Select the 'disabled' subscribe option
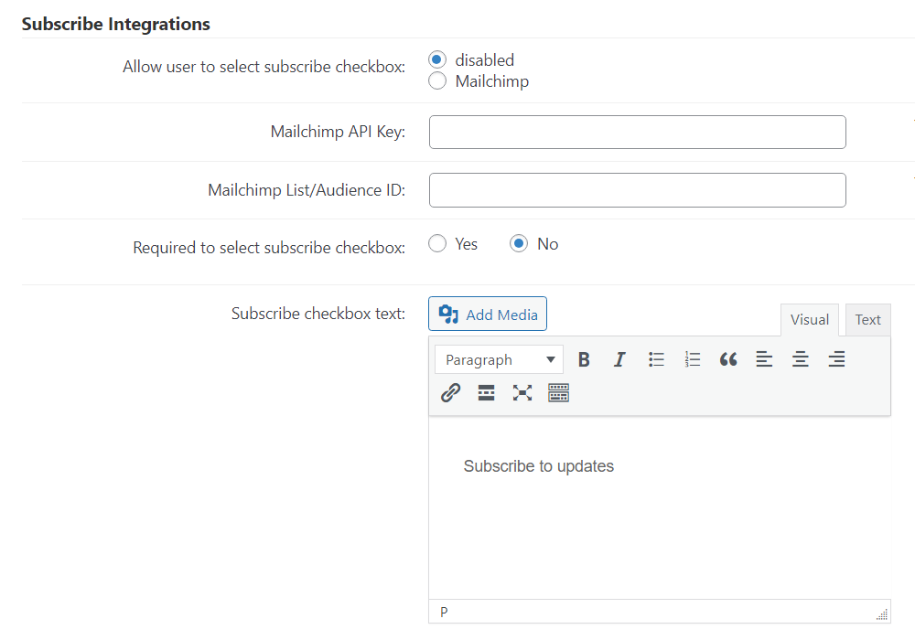915x640 pixels. coord(437,59)
